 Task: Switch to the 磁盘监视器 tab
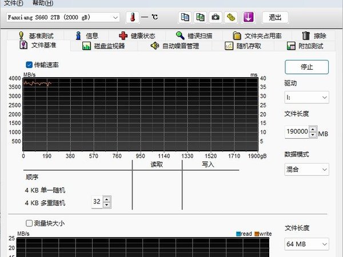pyautogui.click(x=103, y=46)
